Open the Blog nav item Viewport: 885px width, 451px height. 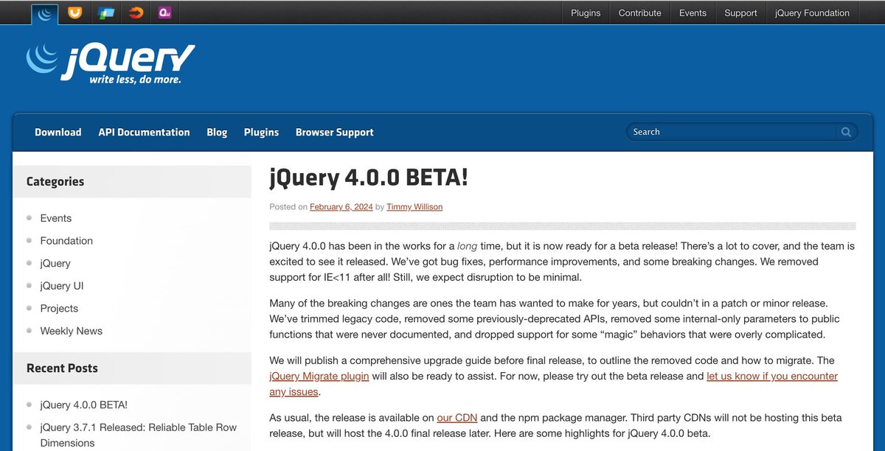pyautogui.click(x=217, y=132)
